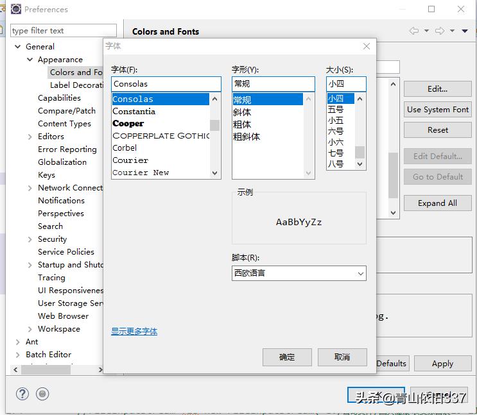The image size is (477, 415).
Task: Click the forward navigation arrow icon
Action: click(x=440, y=31)
